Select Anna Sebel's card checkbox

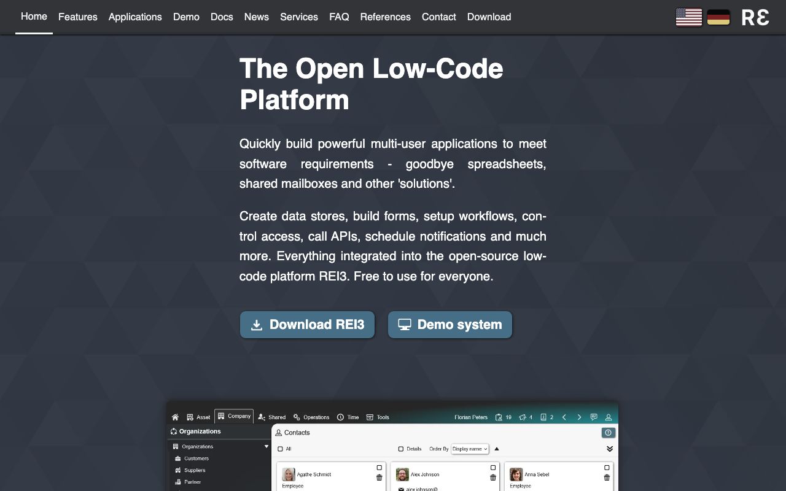[607, 468]
